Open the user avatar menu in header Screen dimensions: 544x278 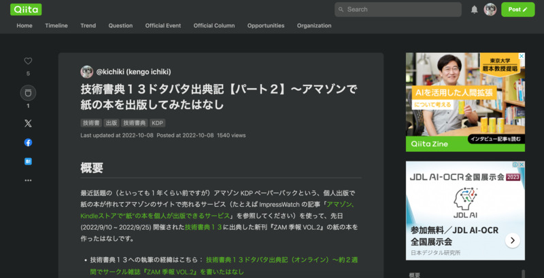pyautogui.click(x=490, y=9)
